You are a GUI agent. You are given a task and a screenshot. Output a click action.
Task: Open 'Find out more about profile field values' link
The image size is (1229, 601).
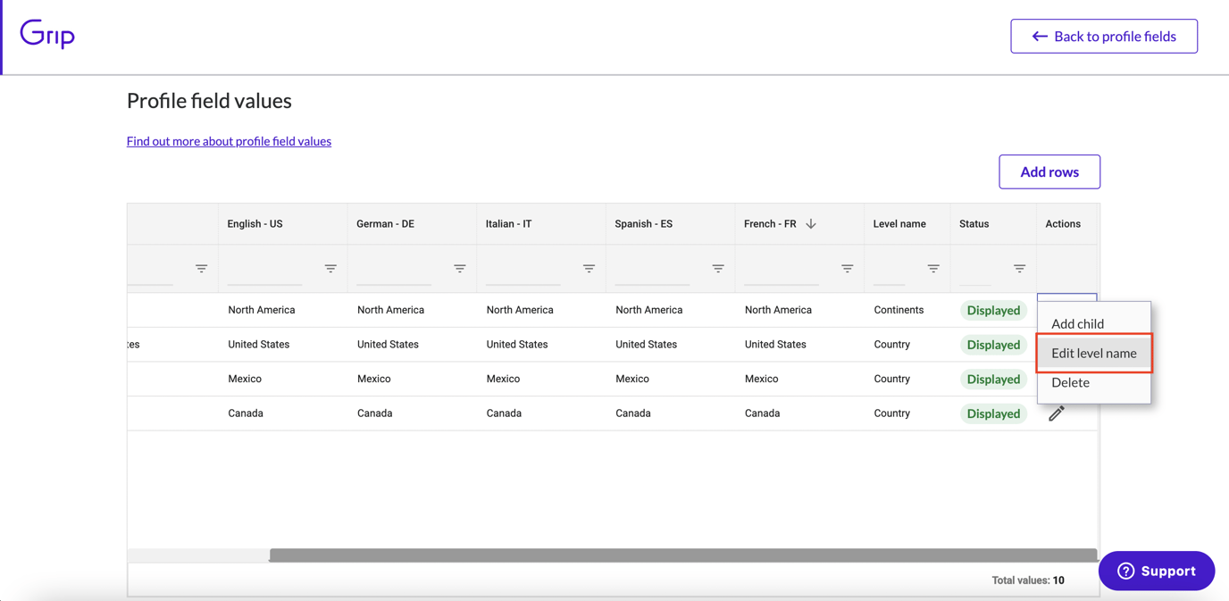[x=229, y=141]
